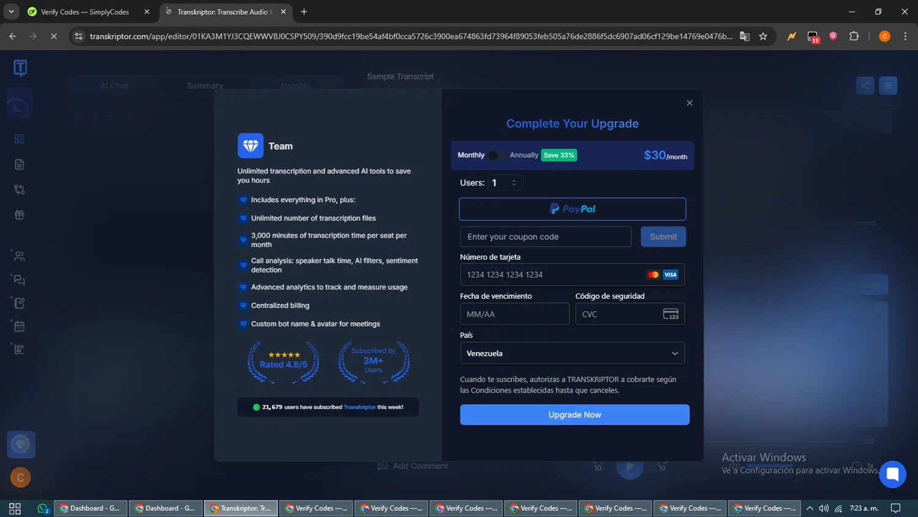Open the files document icon in sidebar

[20, 164]
